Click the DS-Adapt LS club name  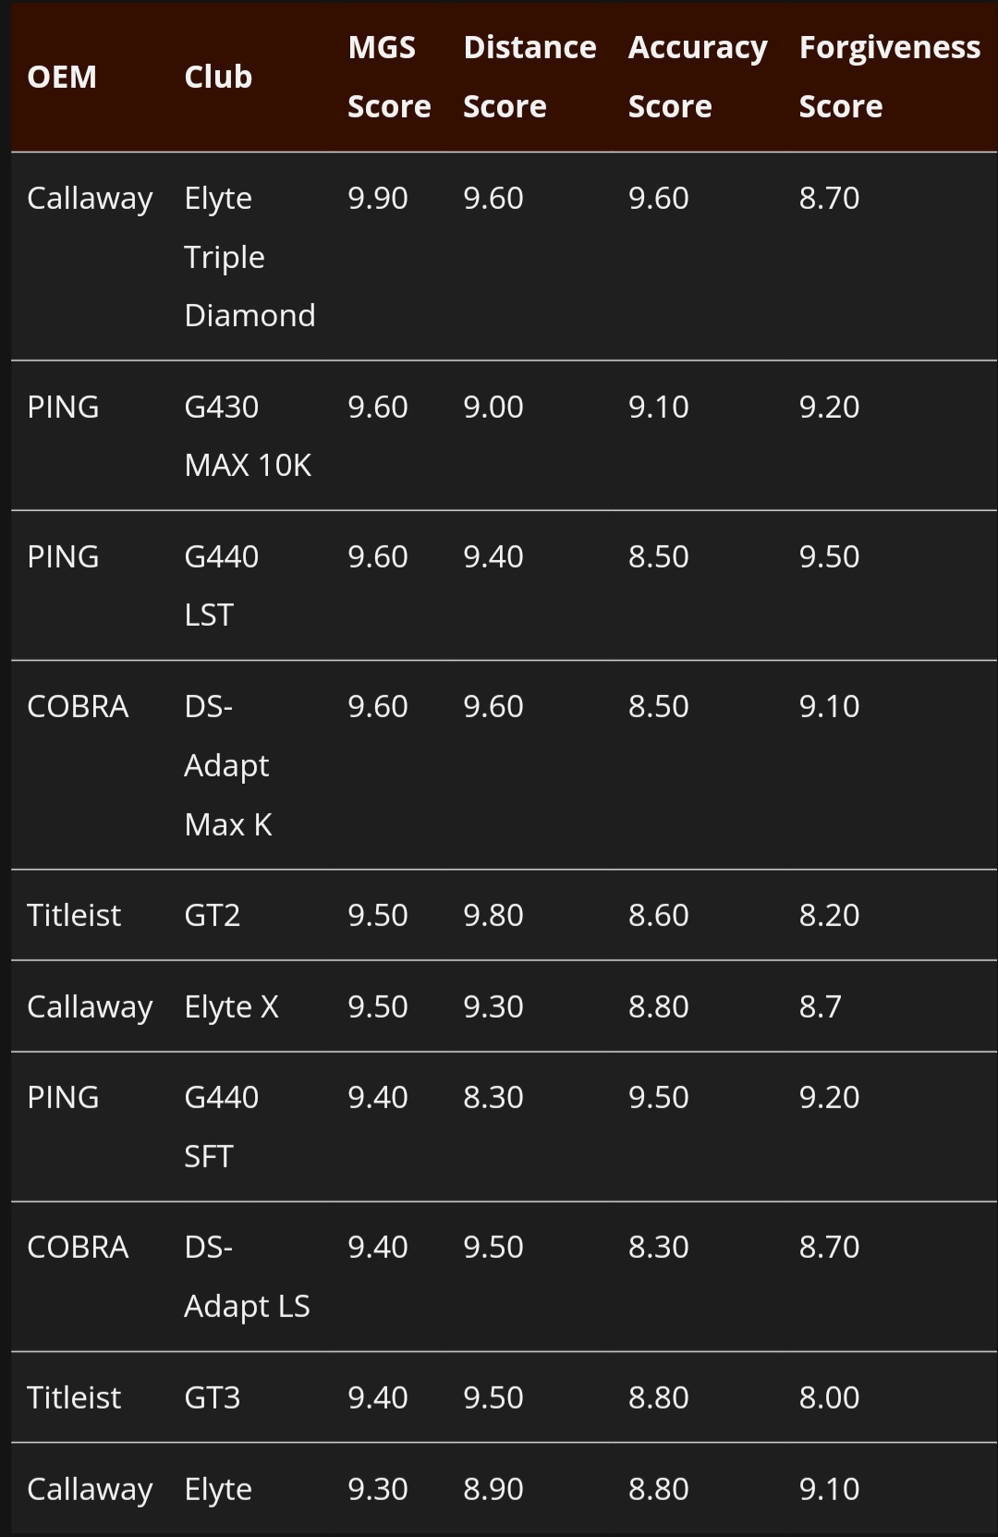pyautogui.click(x=247, y=1275)
